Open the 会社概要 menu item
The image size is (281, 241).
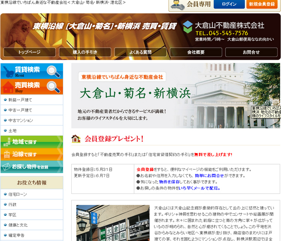point(196,52)
